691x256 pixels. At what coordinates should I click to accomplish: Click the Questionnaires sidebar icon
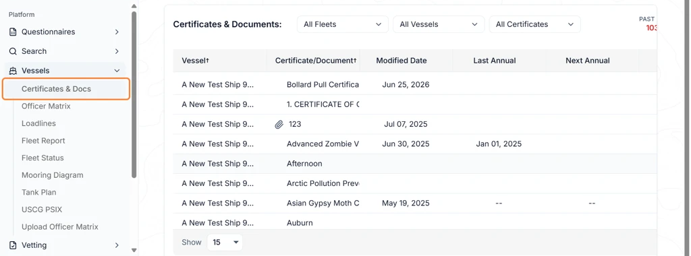[13, 32]
